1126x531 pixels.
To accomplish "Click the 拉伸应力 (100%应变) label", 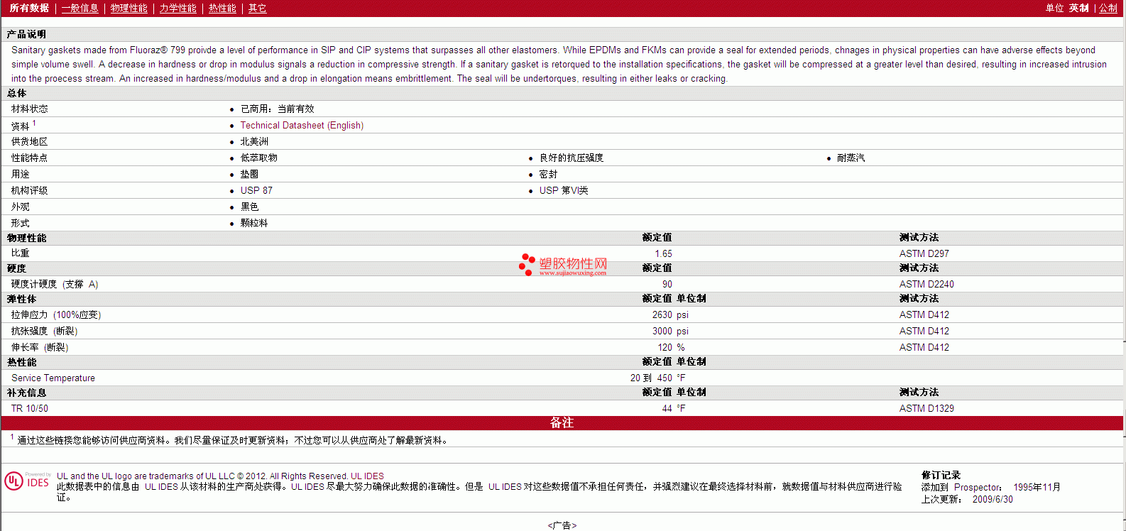I will coord(56,314).
